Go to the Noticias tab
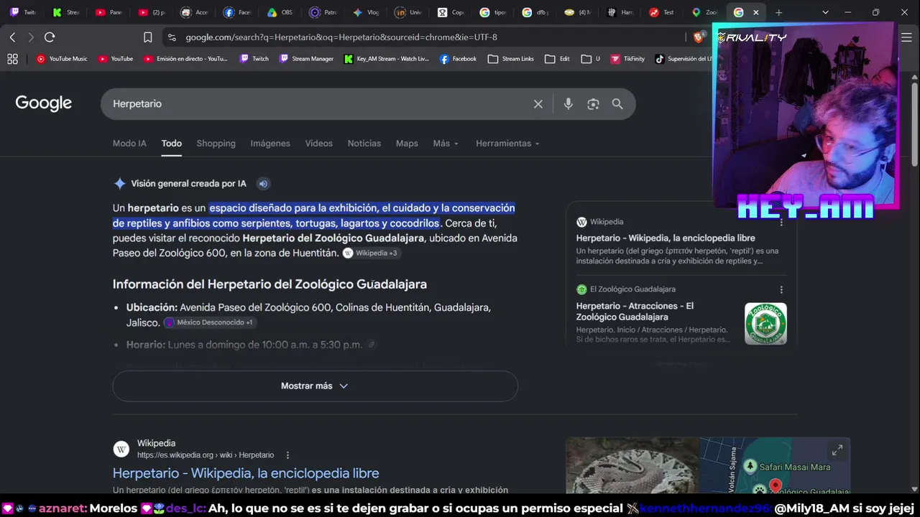920x517 pixels. pos(364,144)
